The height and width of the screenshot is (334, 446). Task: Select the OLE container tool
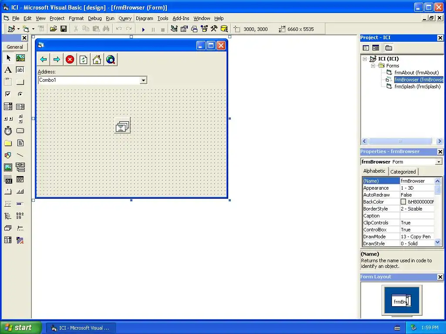8,180
